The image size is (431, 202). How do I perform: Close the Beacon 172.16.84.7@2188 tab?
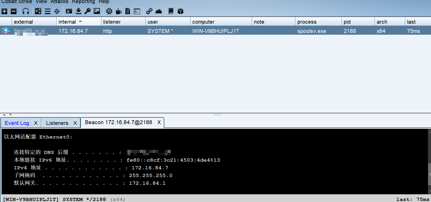159,122
